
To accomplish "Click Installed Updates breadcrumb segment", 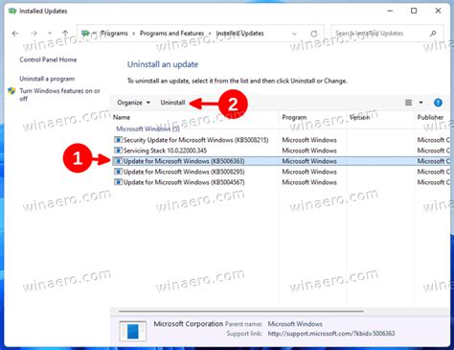I will pos(239,34).
